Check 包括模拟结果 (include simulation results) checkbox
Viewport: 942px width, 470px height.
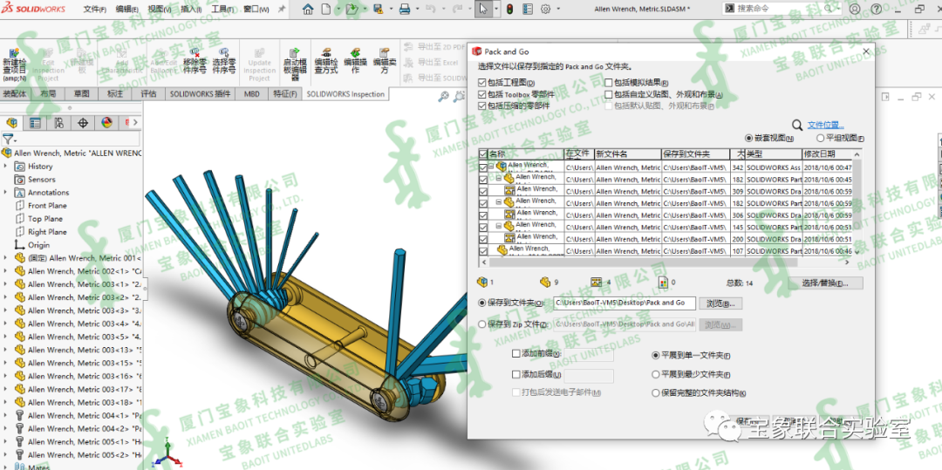[x=609, y=82]
